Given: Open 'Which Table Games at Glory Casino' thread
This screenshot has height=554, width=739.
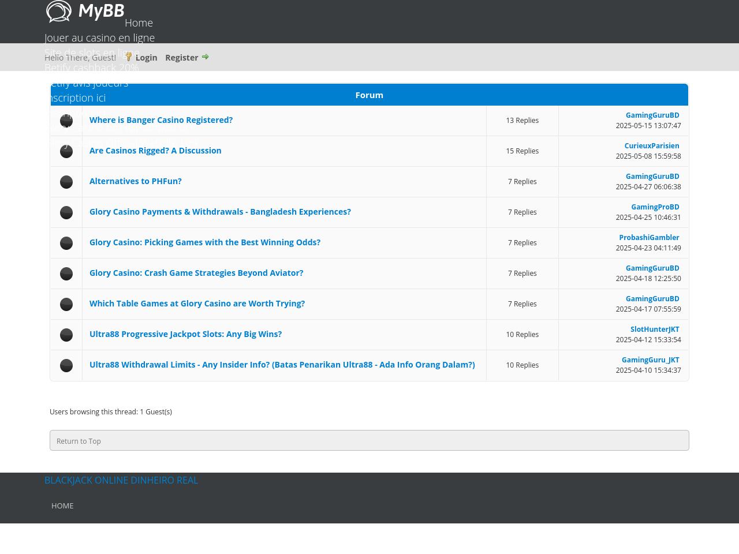Looking at the screenshot, I should tap(197, 304).
